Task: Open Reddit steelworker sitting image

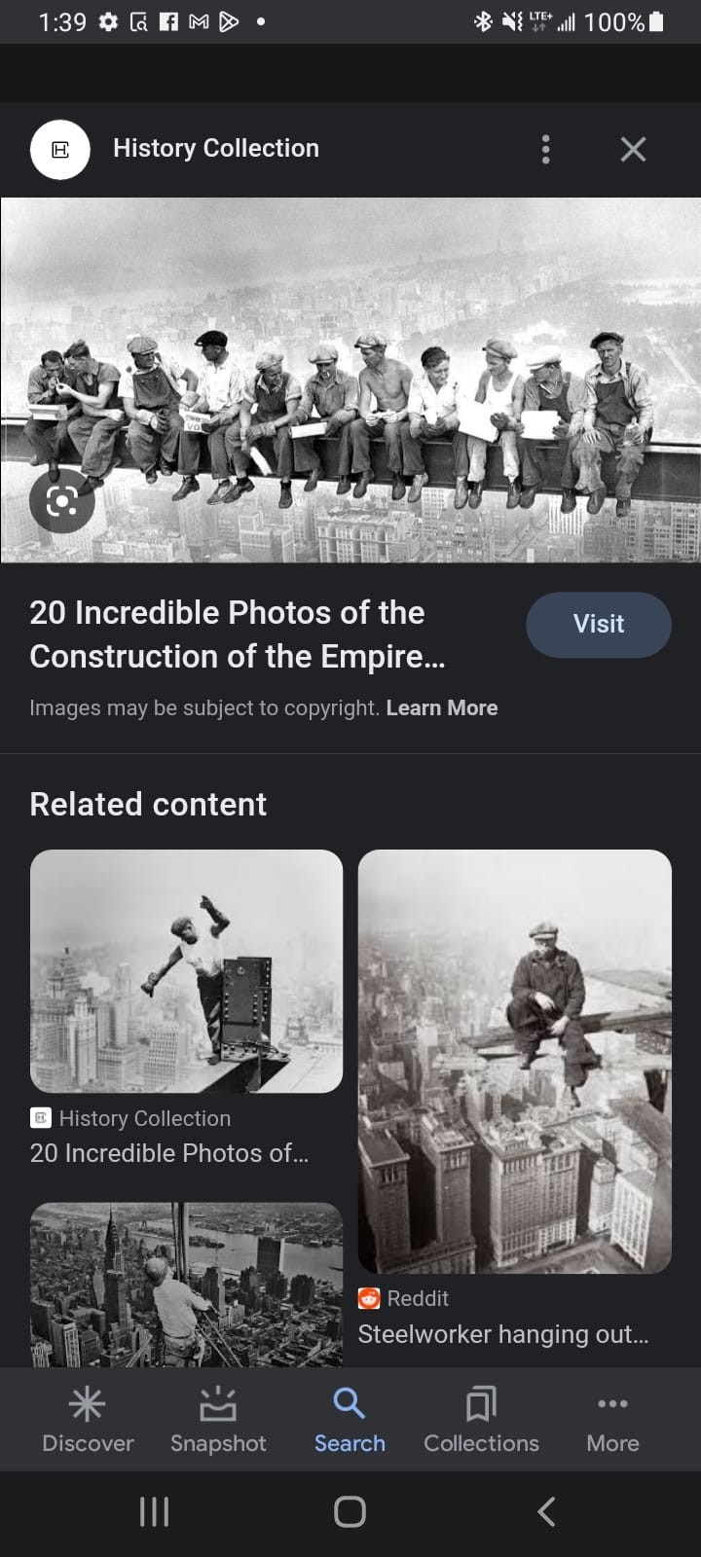Action: (x=515, y=1062)
